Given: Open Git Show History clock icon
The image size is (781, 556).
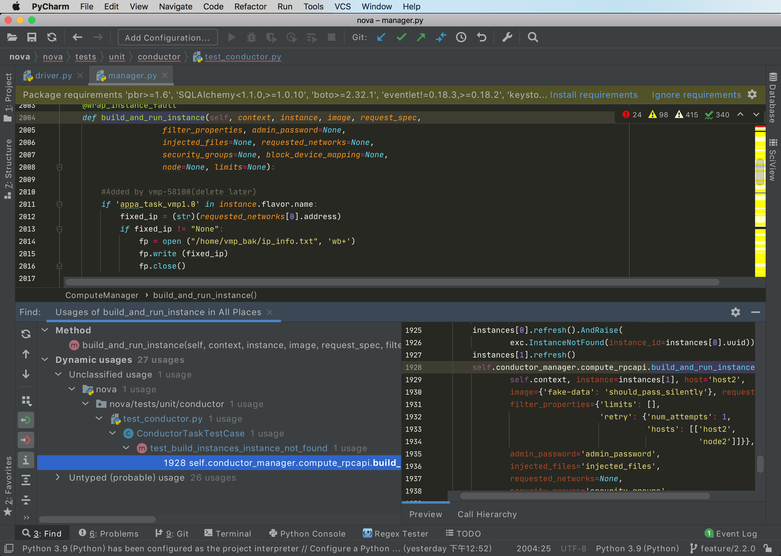Looking at the screenshot, I should (461, 37).
